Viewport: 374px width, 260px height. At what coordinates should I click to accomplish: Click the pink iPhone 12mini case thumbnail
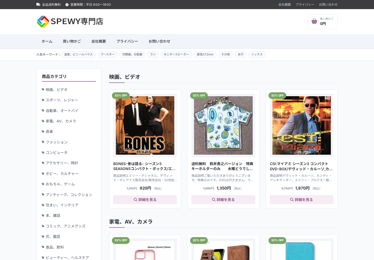[145, 250]
